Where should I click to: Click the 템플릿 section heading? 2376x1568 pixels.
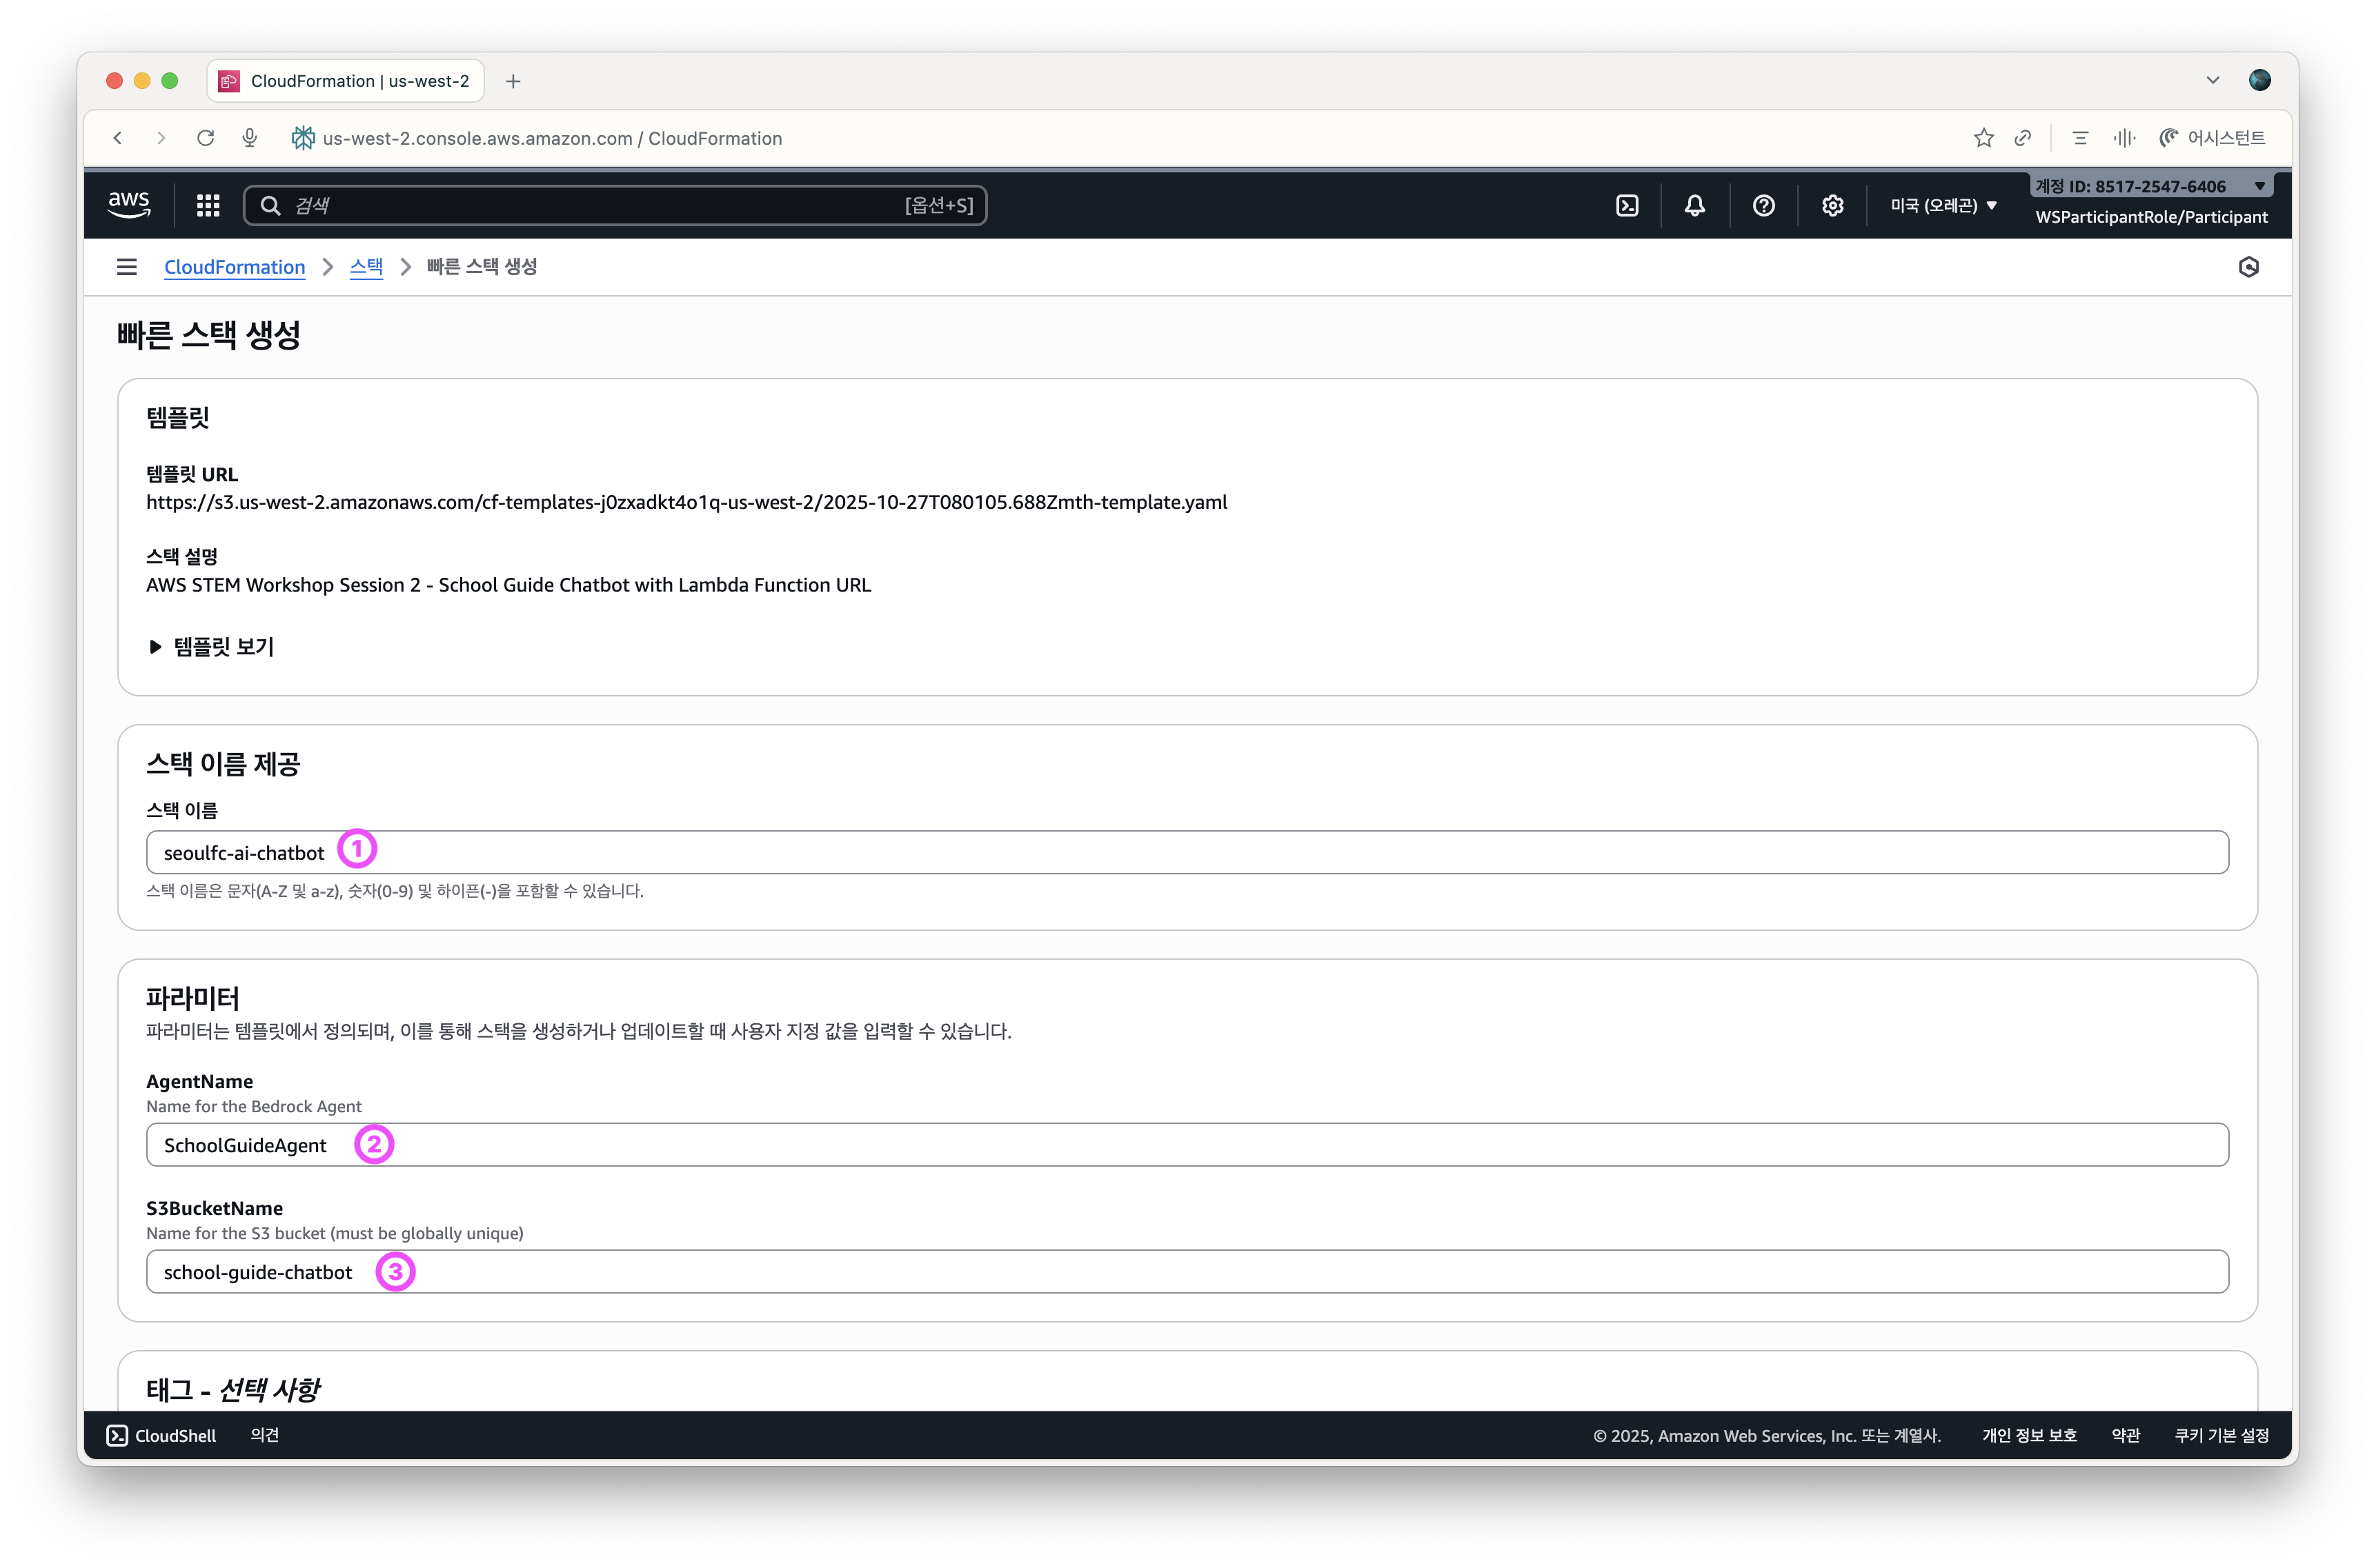[x=178, y=418]
